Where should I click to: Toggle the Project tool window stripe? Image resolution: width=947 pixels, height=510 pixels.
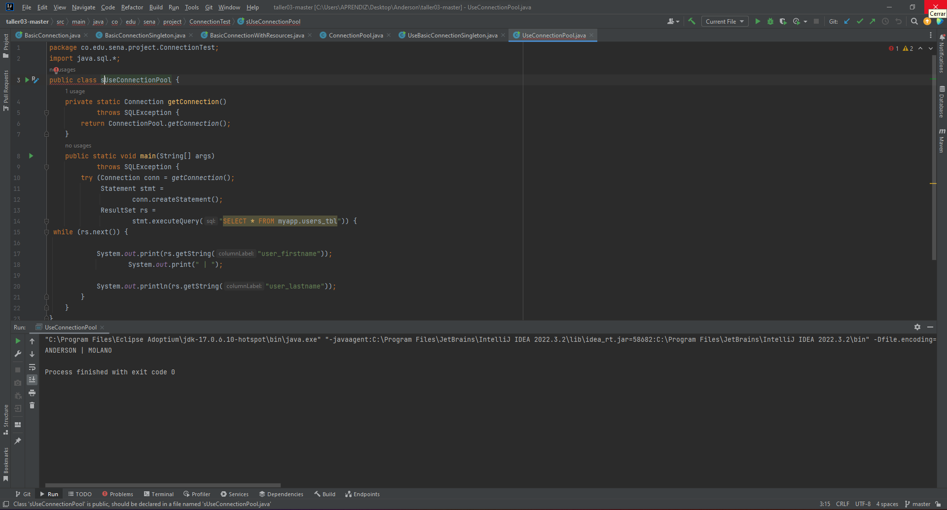[5, 46]
